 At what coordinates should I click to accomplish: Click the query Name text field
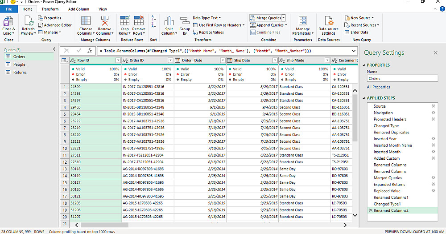pos(402,78)
